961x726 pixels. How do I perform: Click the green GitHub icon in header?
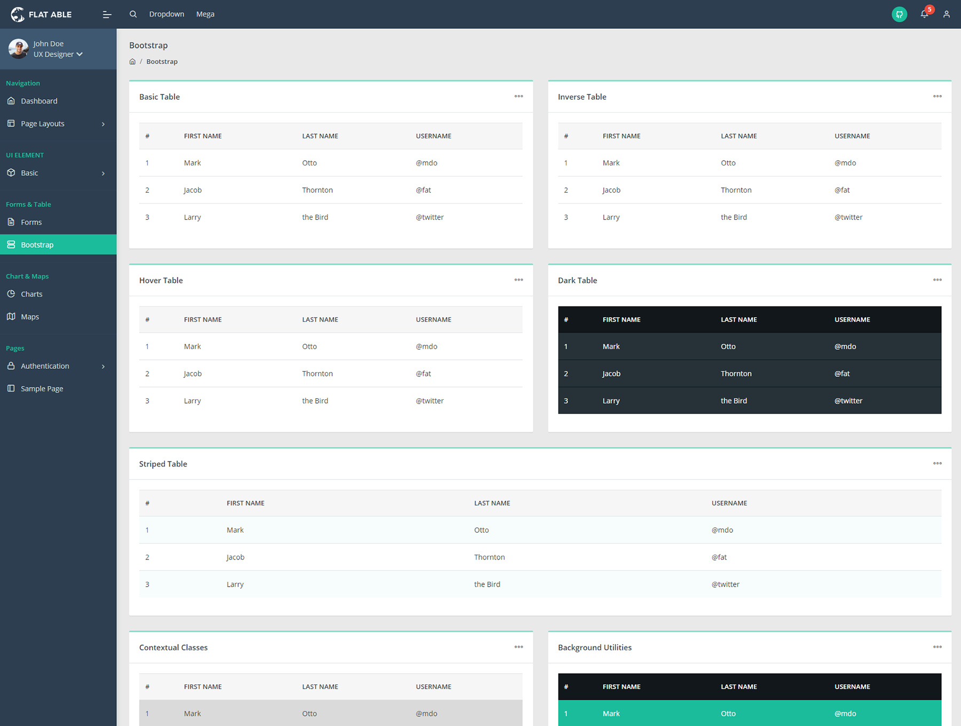click(899, 14)
